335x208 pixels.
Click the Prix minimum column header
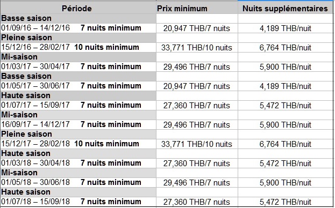click(x=182, y=9)
